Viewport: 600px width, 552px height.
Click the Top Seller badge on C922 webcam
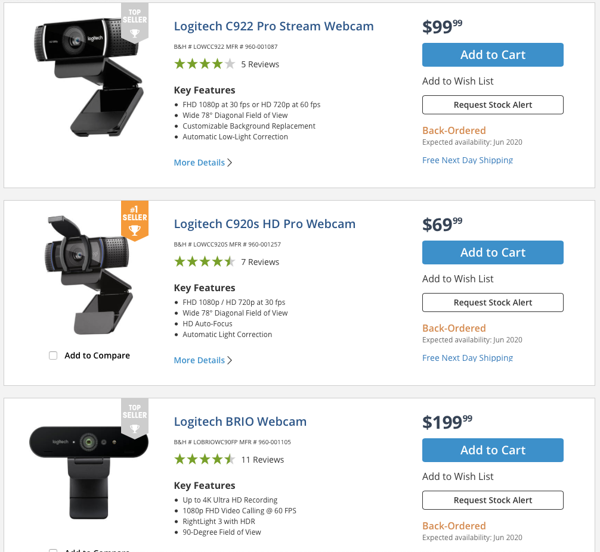pyautogui.click(x=135, y=23)
